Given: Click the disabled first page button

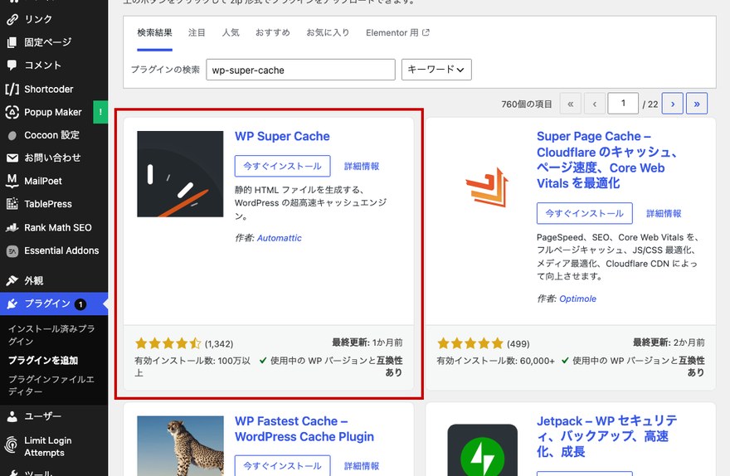Looking at the screenshot, I should tap(571, 104).
